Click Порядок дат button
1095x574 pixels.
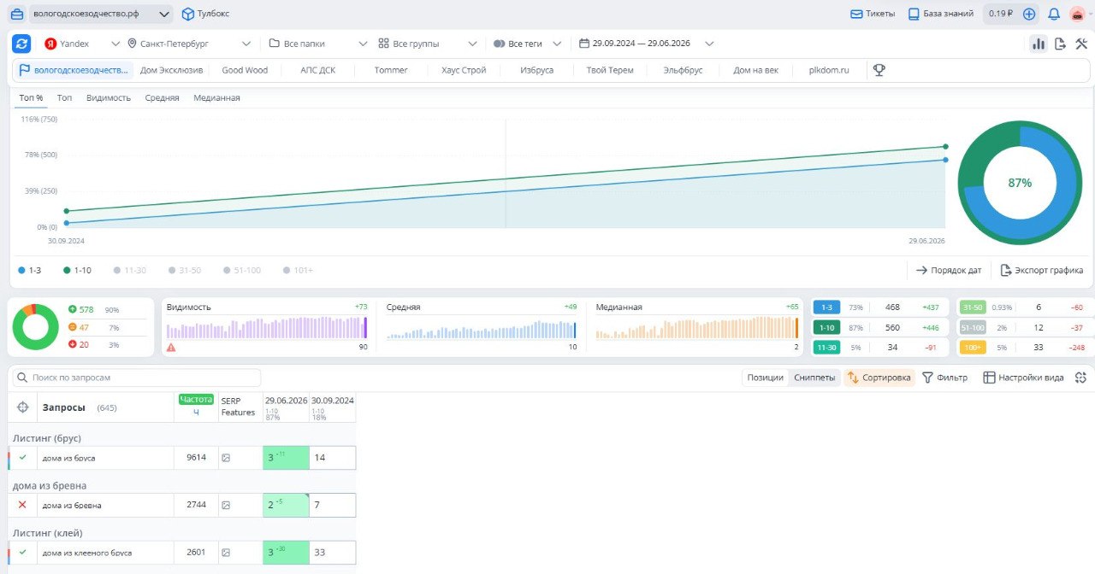tap(949, 270)
